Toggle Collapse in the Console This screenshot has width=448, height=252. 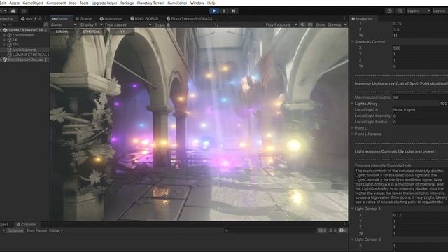tap(15, 230)
